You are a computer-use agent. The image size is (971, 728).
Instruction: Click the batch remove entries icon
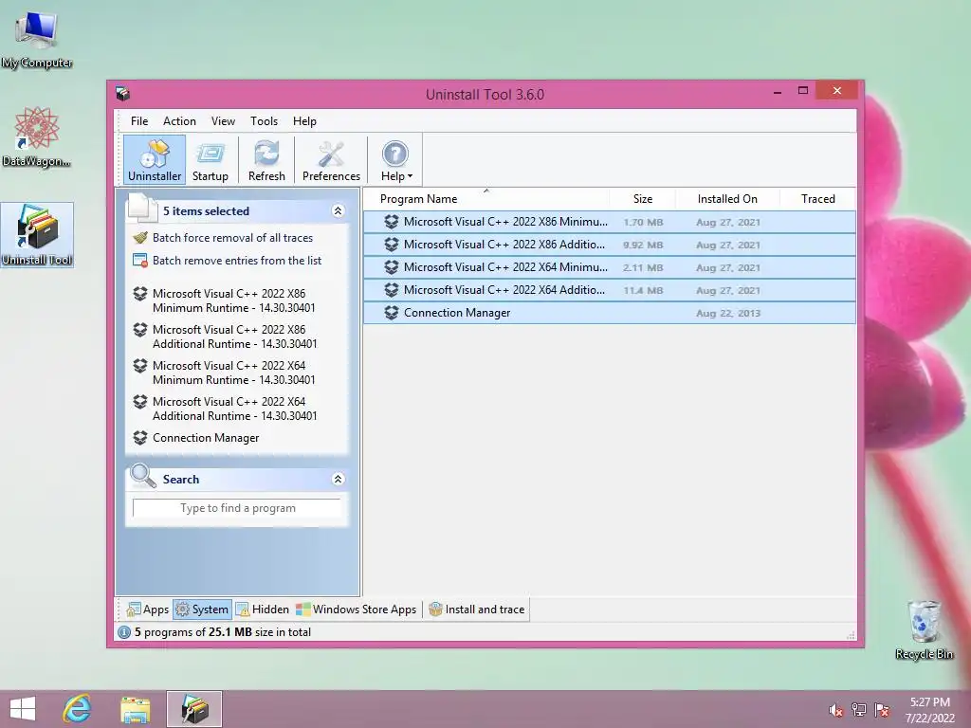[x=140, y=260]
